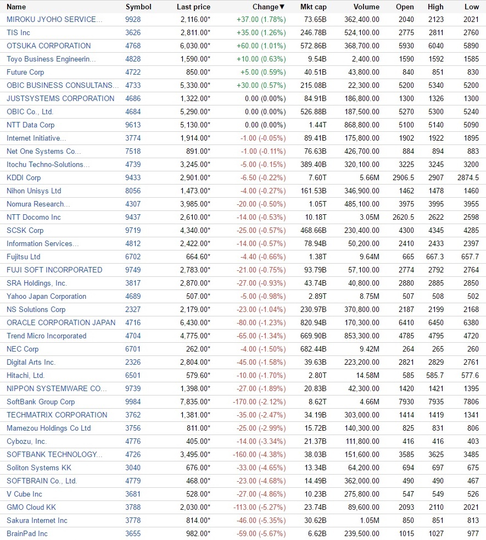Open Cybozu, Inc. link
Screen dimensions: 486x540
(x=26, y=442)
